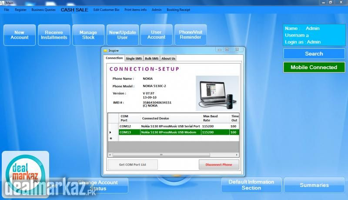Open the Booking Receipt menu
This screenshot has width=348, height=200.
pos(178,10)
